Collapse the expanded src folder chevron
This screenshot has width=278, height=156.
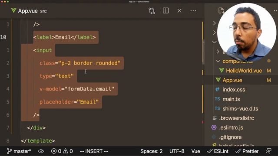[x=214, y=42]
